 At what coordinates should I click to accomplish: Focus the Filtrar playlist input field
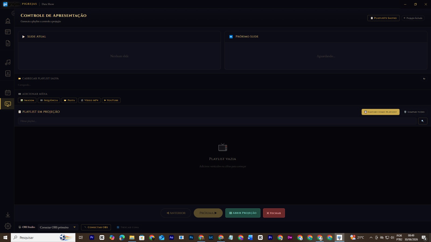[x=217, y=121]
